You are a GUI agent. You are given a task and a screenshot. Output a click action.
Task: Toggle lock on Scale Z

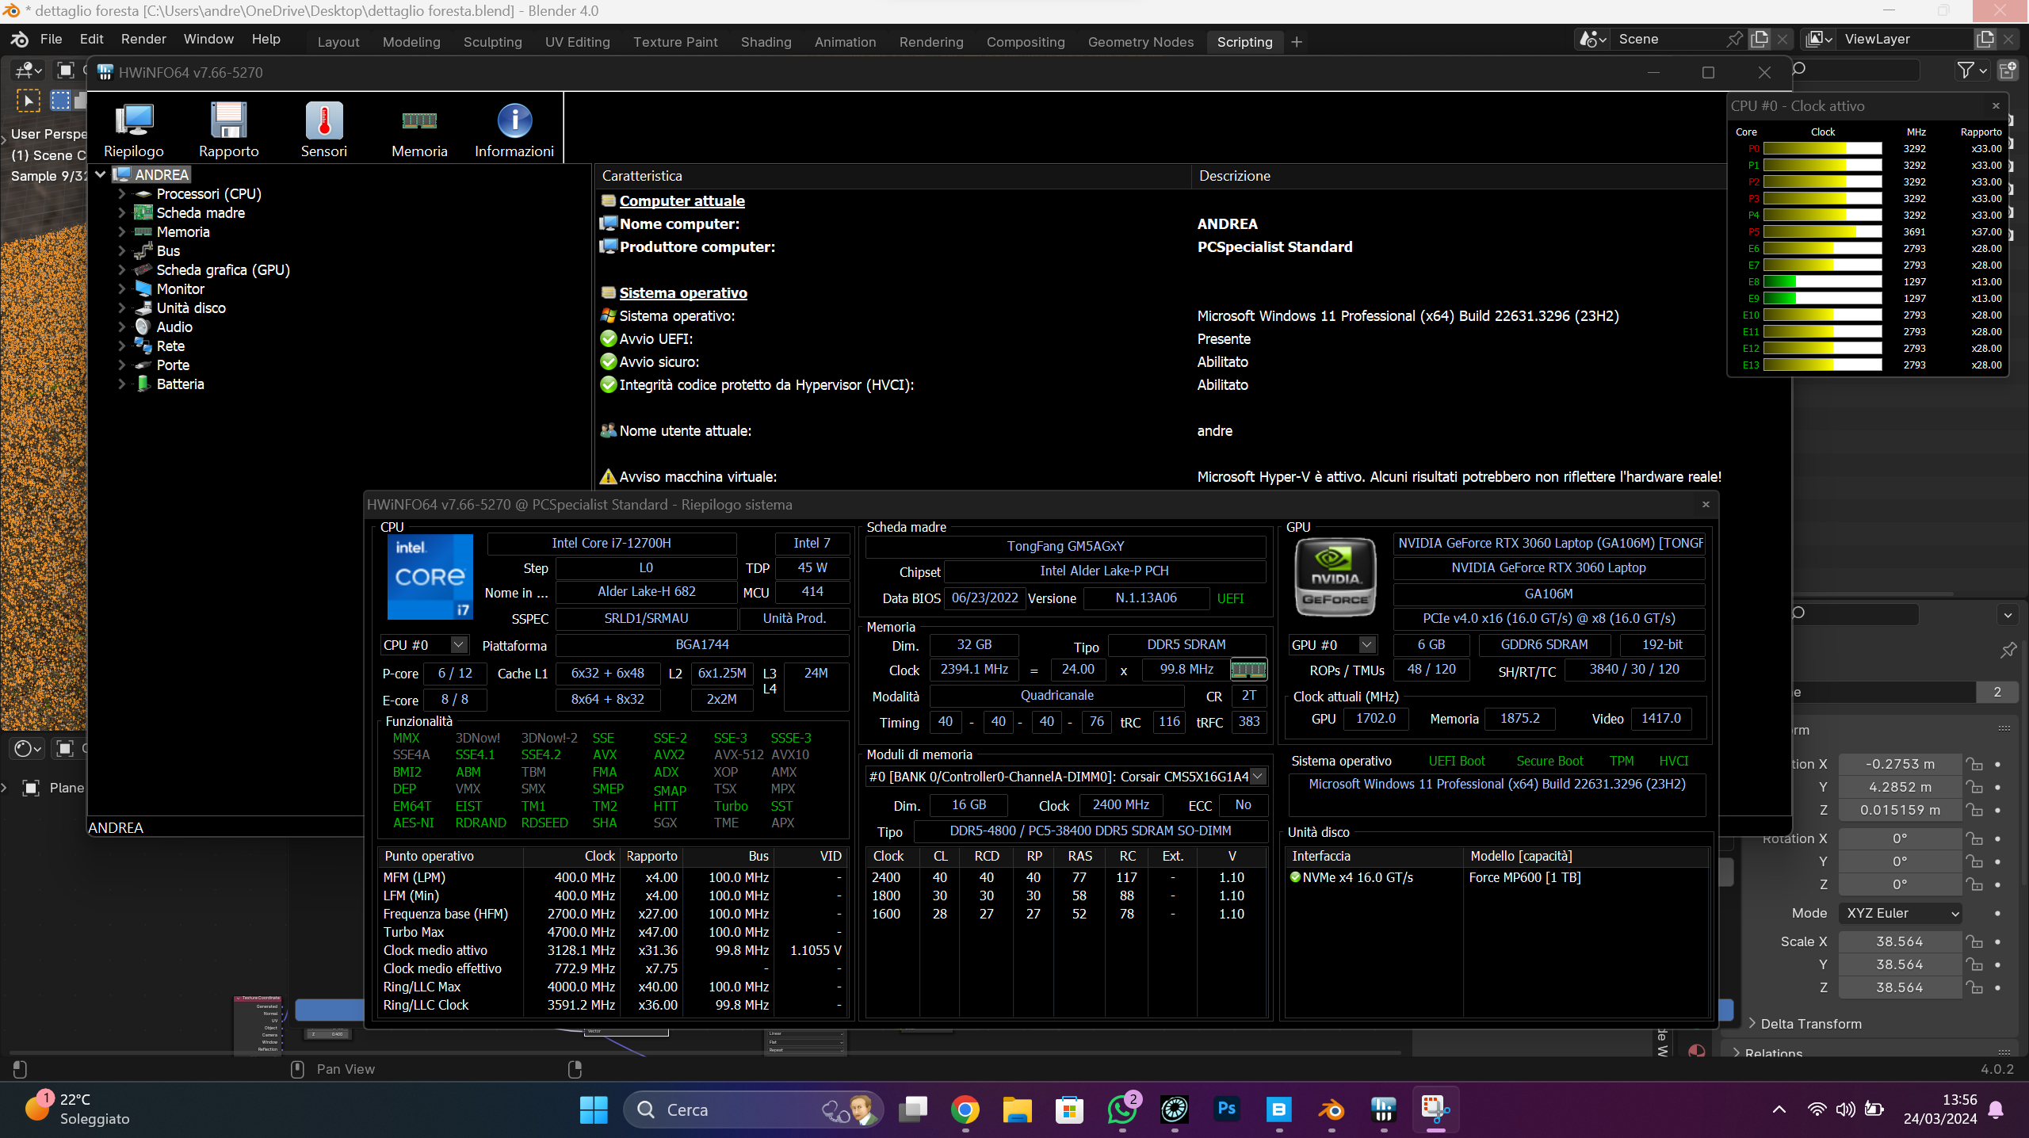coord(1974,987)
